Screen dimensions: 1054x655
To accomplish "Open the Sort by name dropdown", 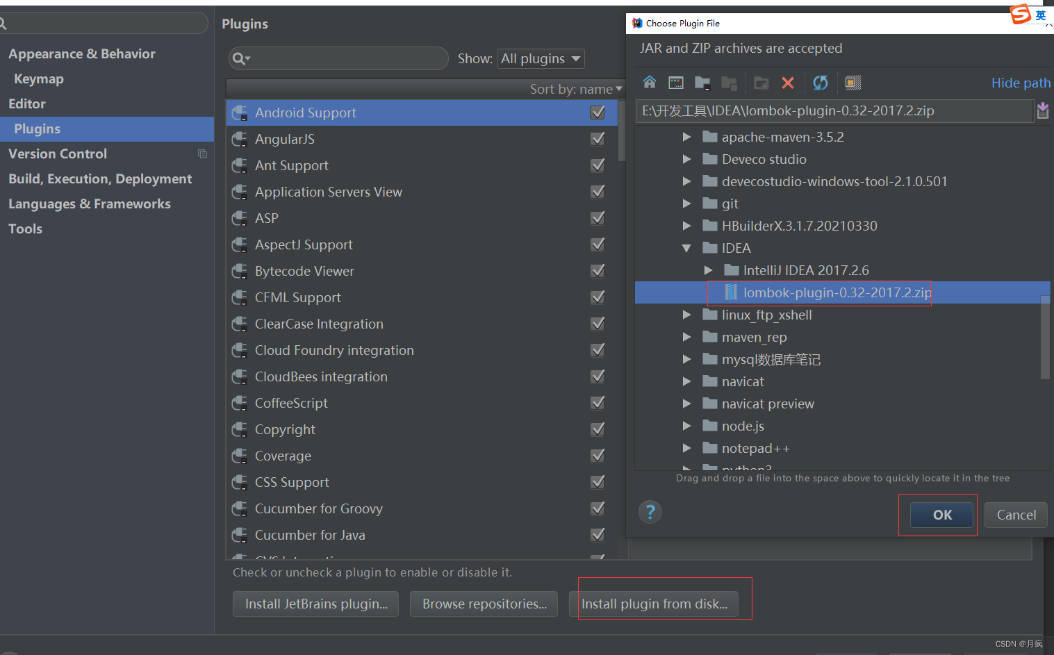I will (576, 89).
